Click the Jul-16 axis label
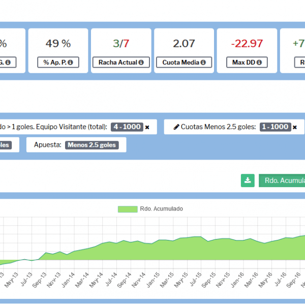The width and height of the screenshot is (305, 305). [x=281, y=279]
